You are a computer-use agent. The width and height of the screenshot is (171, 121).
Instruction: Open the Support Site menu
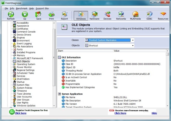coord(42,9)
